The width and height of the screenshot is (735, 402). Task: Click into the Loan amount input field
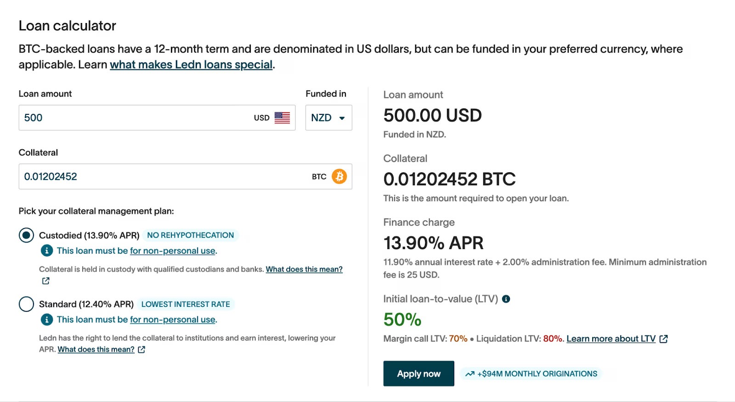point(133,118)
